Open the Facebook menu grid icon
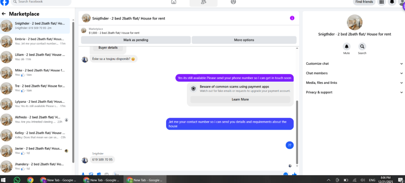The image size is (405, 183). tap(381, 2)
